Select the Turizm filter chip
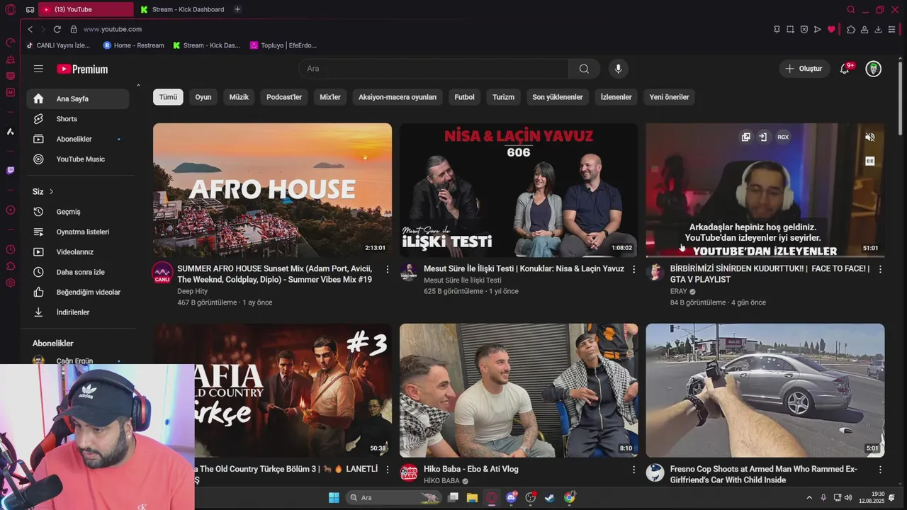 tap(503, 97)
